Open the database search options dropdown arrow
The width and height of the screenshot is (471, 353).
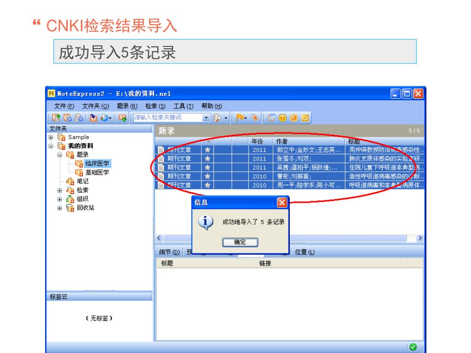click(225, 118)
